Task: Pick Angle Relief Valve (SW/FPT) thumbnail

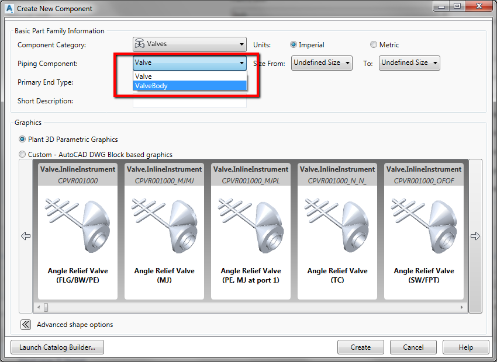Action: tap(424, 231)
